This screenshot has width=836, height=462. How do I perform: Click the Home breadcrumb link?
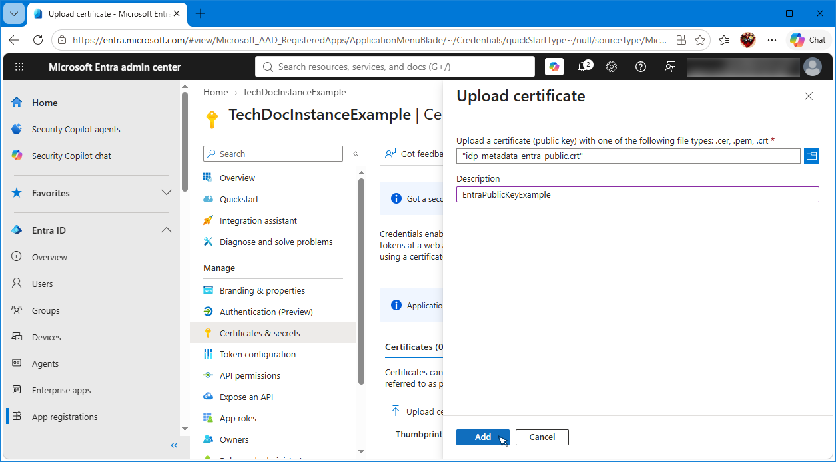(x=216, y=92)
